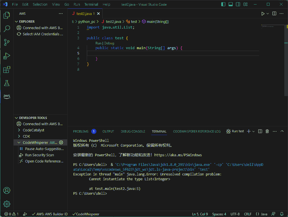This screenshot has width=288, height=217.
Task: Split the editor to the right
Action: tap(274, 14)
